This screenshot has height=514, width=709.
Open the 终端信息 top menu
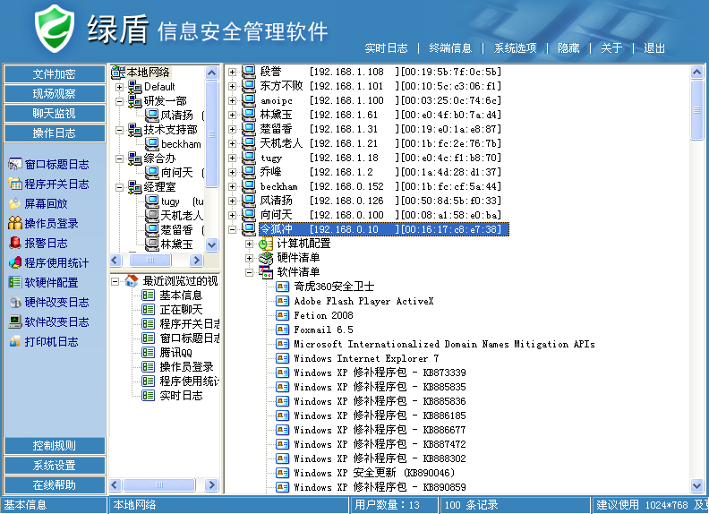[x=450, y=48]
